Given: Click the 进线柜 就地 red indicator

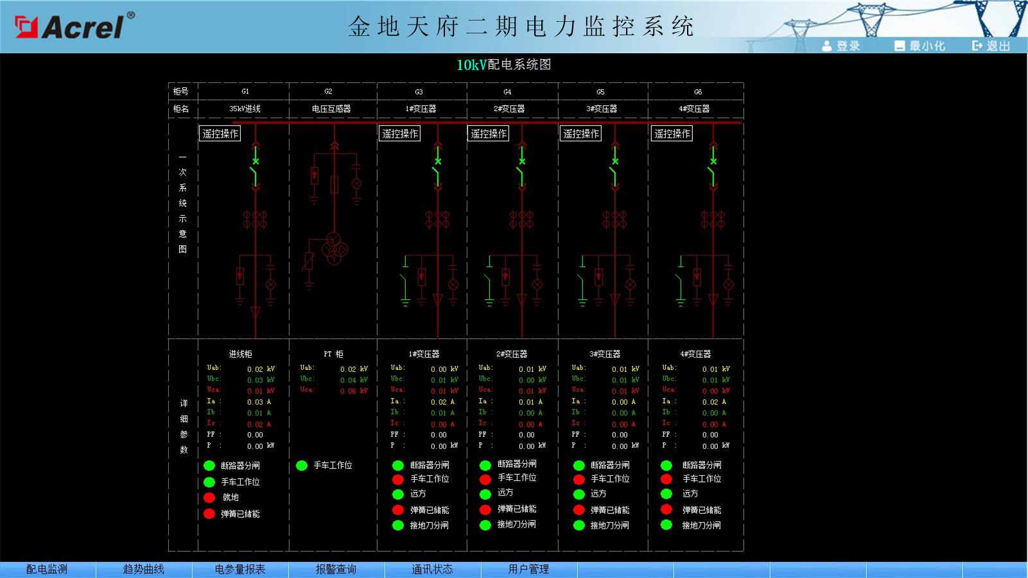Looking at the screenshot, I should (209, 498).
